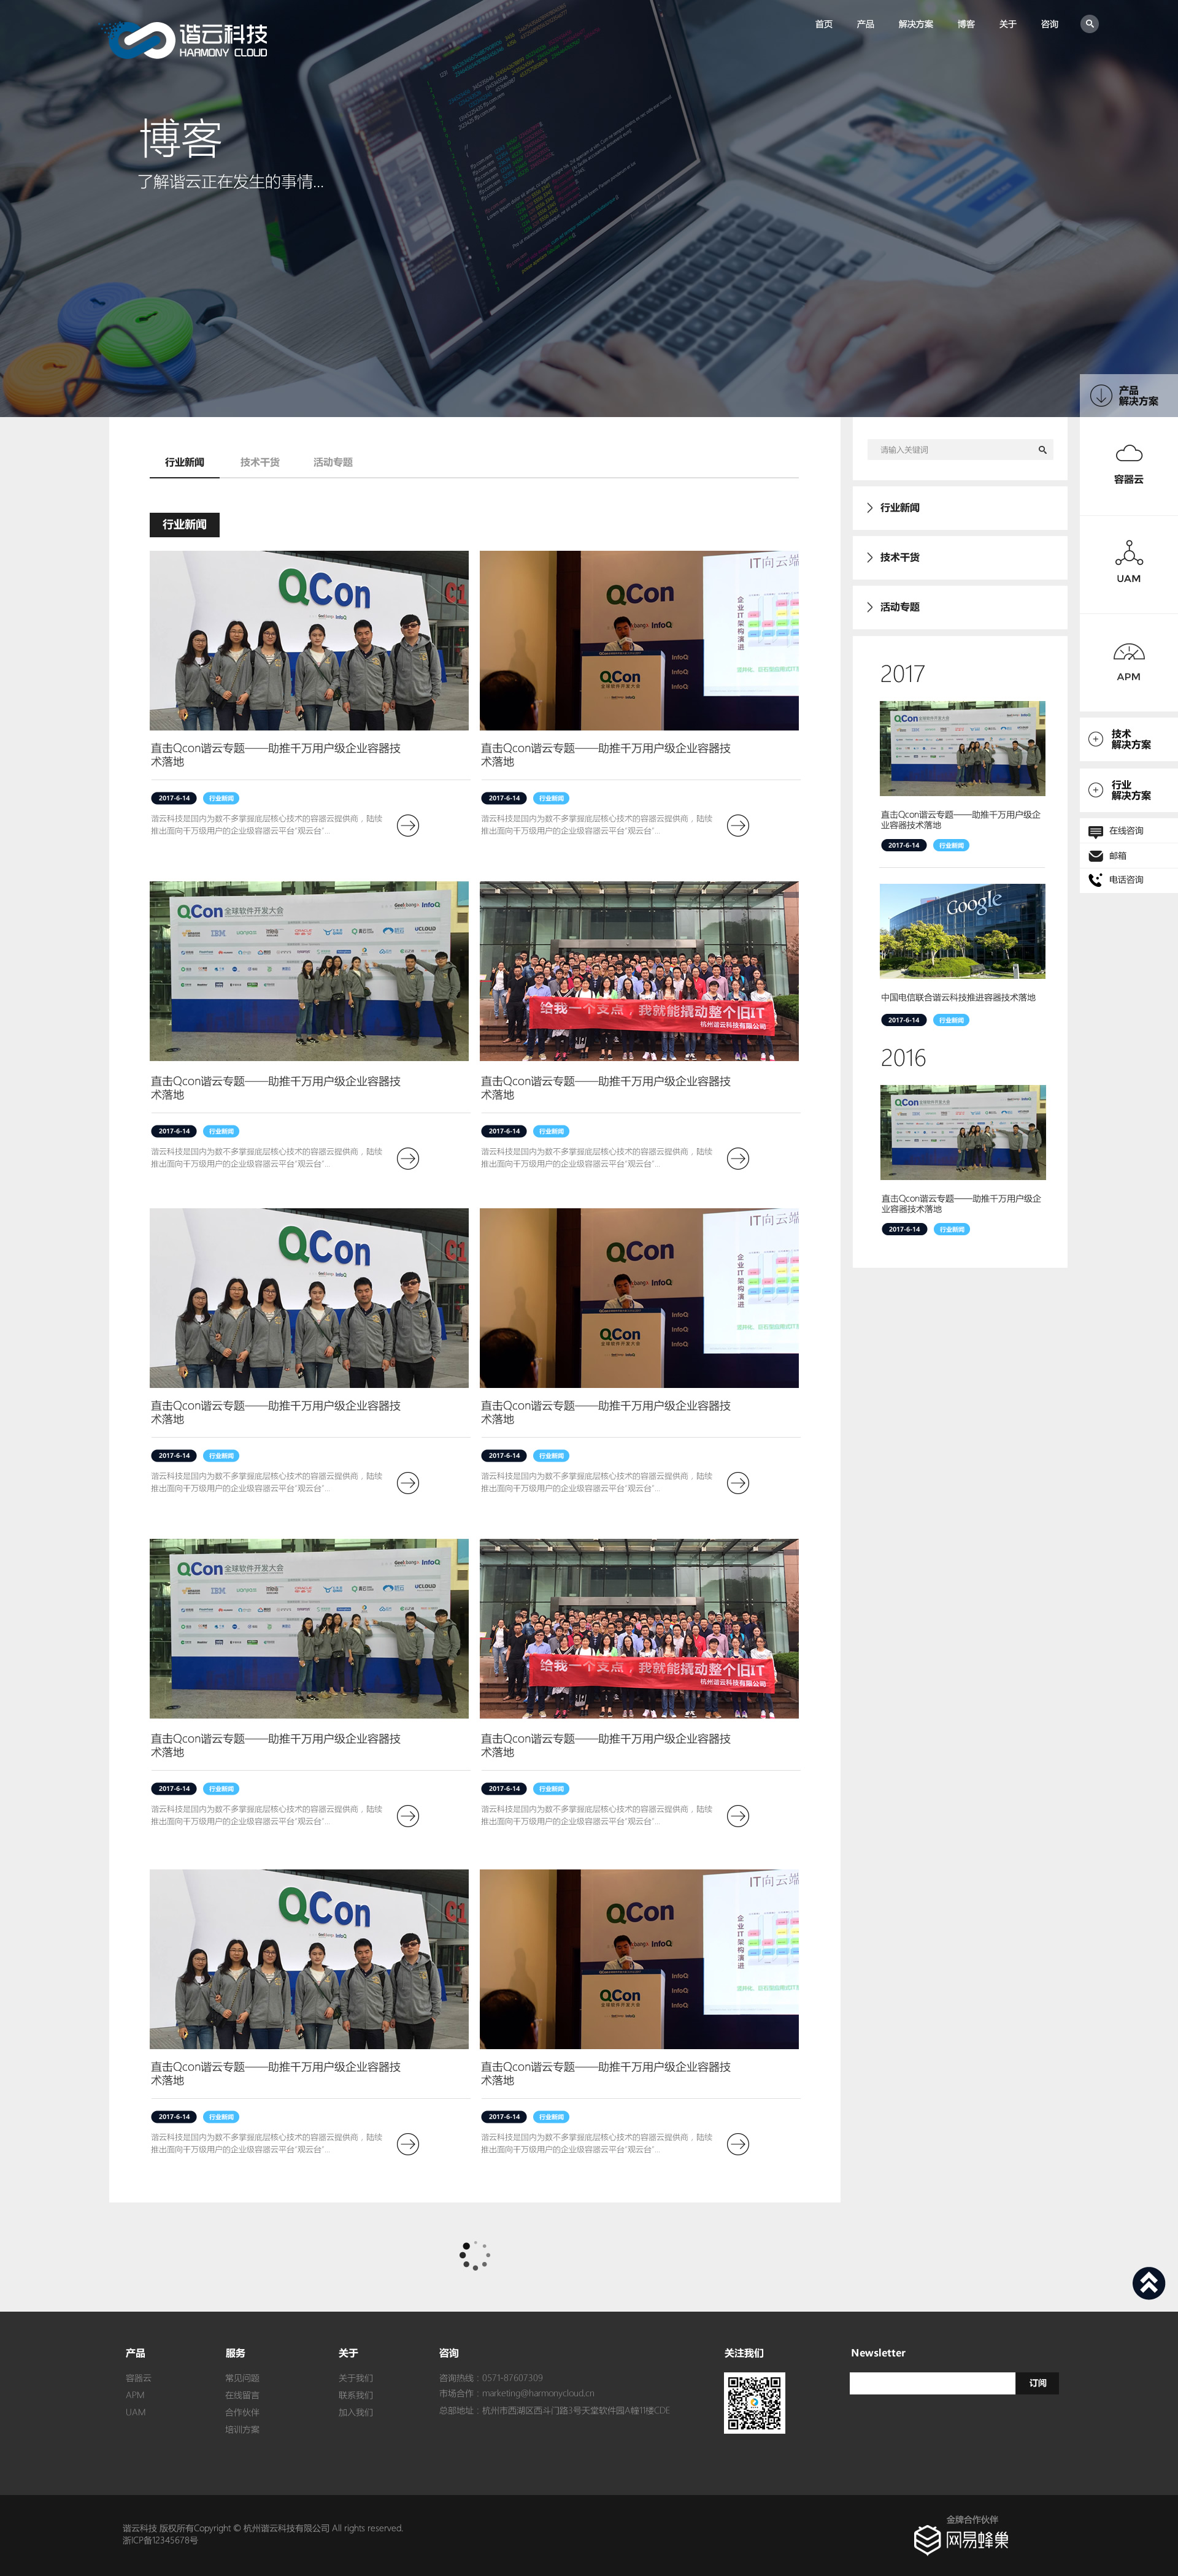Viewport: 1178px width, 2576px height.
Task: Open 首页 in top navigation
Action: [823, 24]
